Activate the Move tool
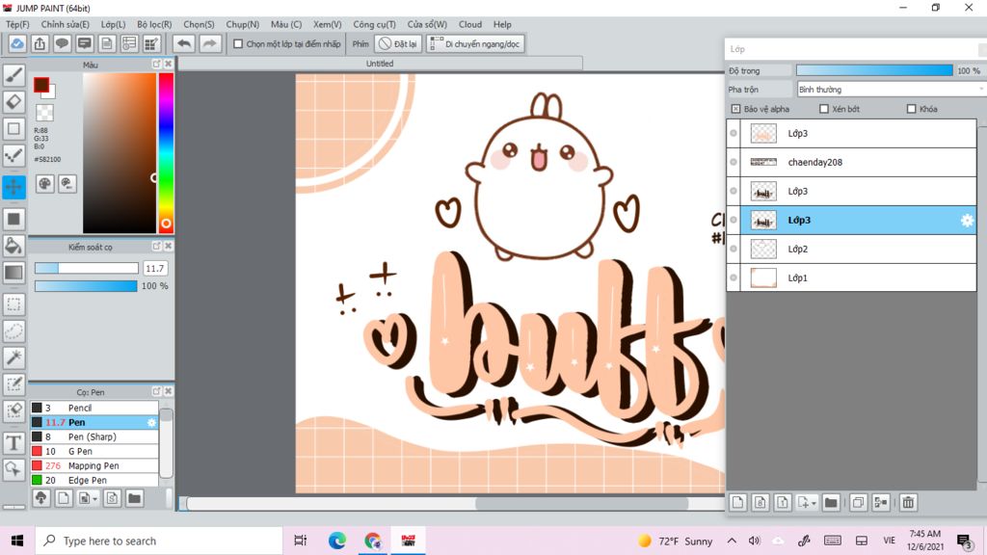 13,187
